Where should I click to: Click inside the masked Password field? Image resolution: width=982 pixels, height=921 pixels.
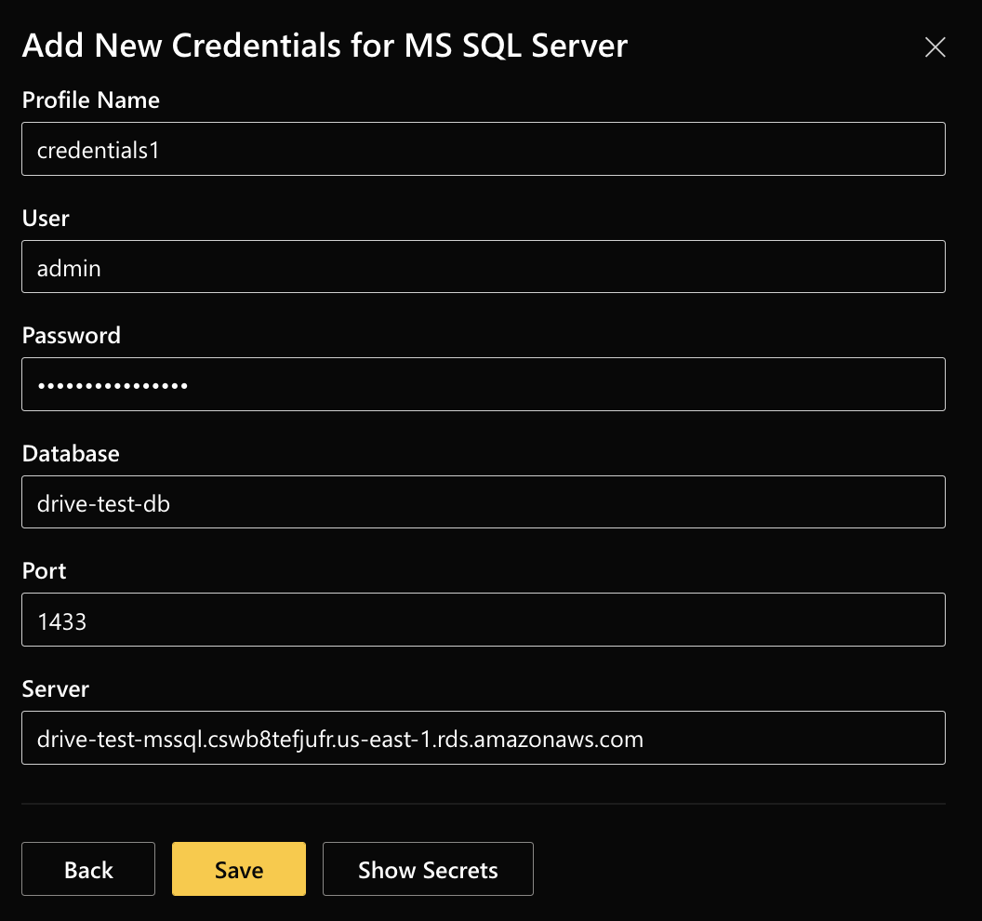484,384
